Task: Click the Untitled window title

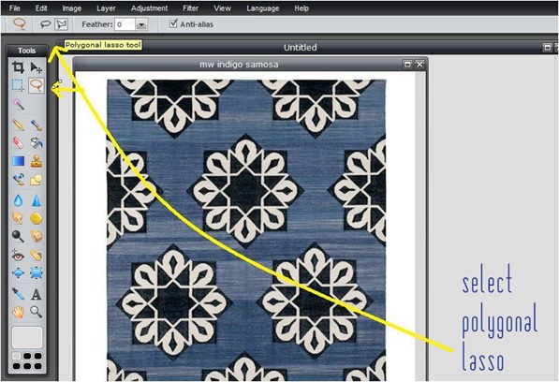Action: 300,48
